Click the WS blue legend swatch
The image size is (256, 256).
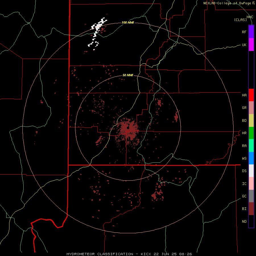tap(251, 158)
